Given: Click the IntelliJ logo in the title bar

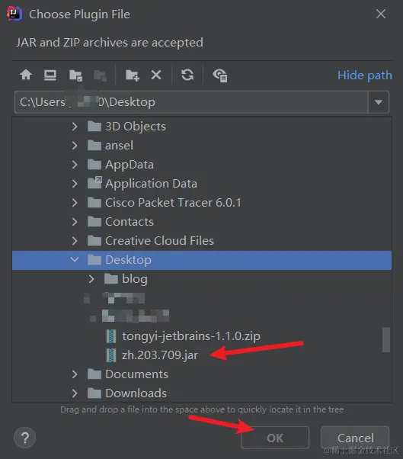Looking at the screenshot, I should pos(14,14).
